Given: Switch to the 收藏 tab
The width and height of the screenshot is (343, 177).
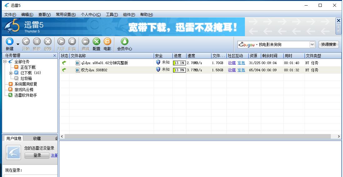Looking at the screenshot, I should click(x=37, y=138).
